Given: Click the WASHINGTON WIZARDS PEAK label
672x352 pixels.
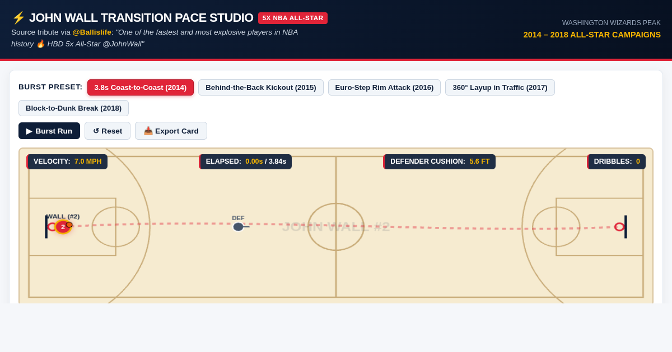Looking at the screenshot, I should point(612,23).
